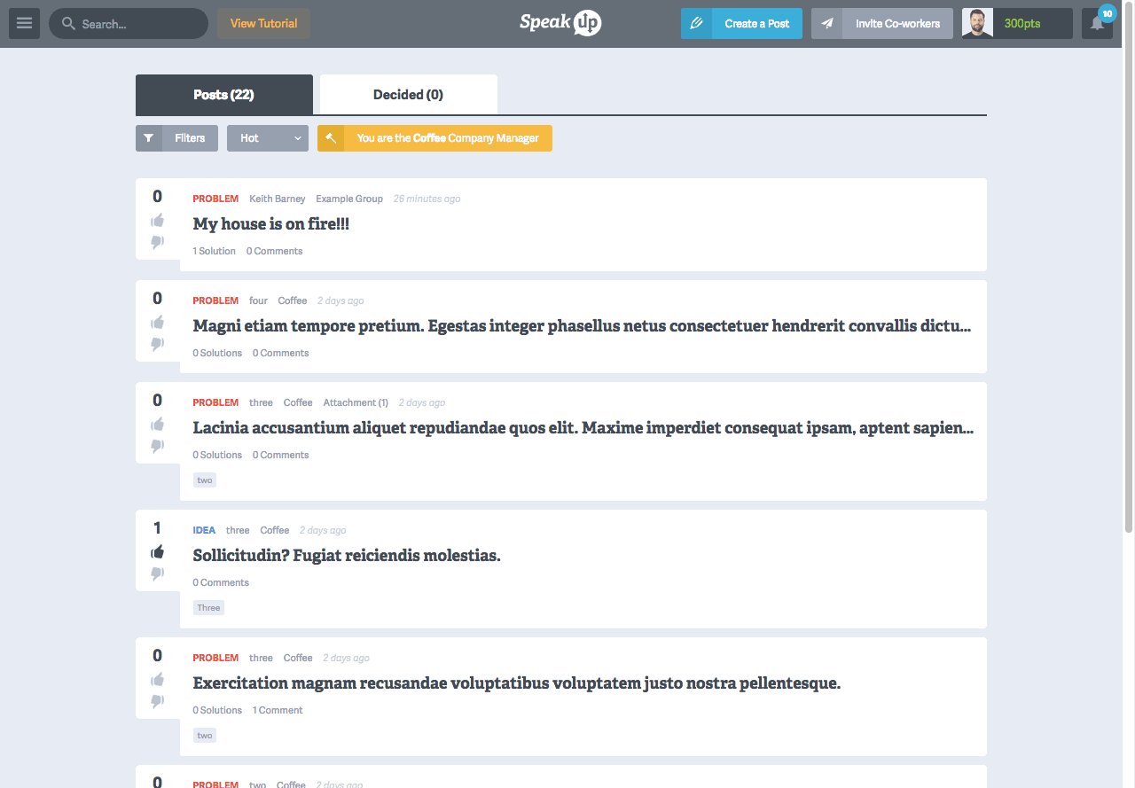Click the 'Three' tag on Sollicitudin post

click(208, 607)
